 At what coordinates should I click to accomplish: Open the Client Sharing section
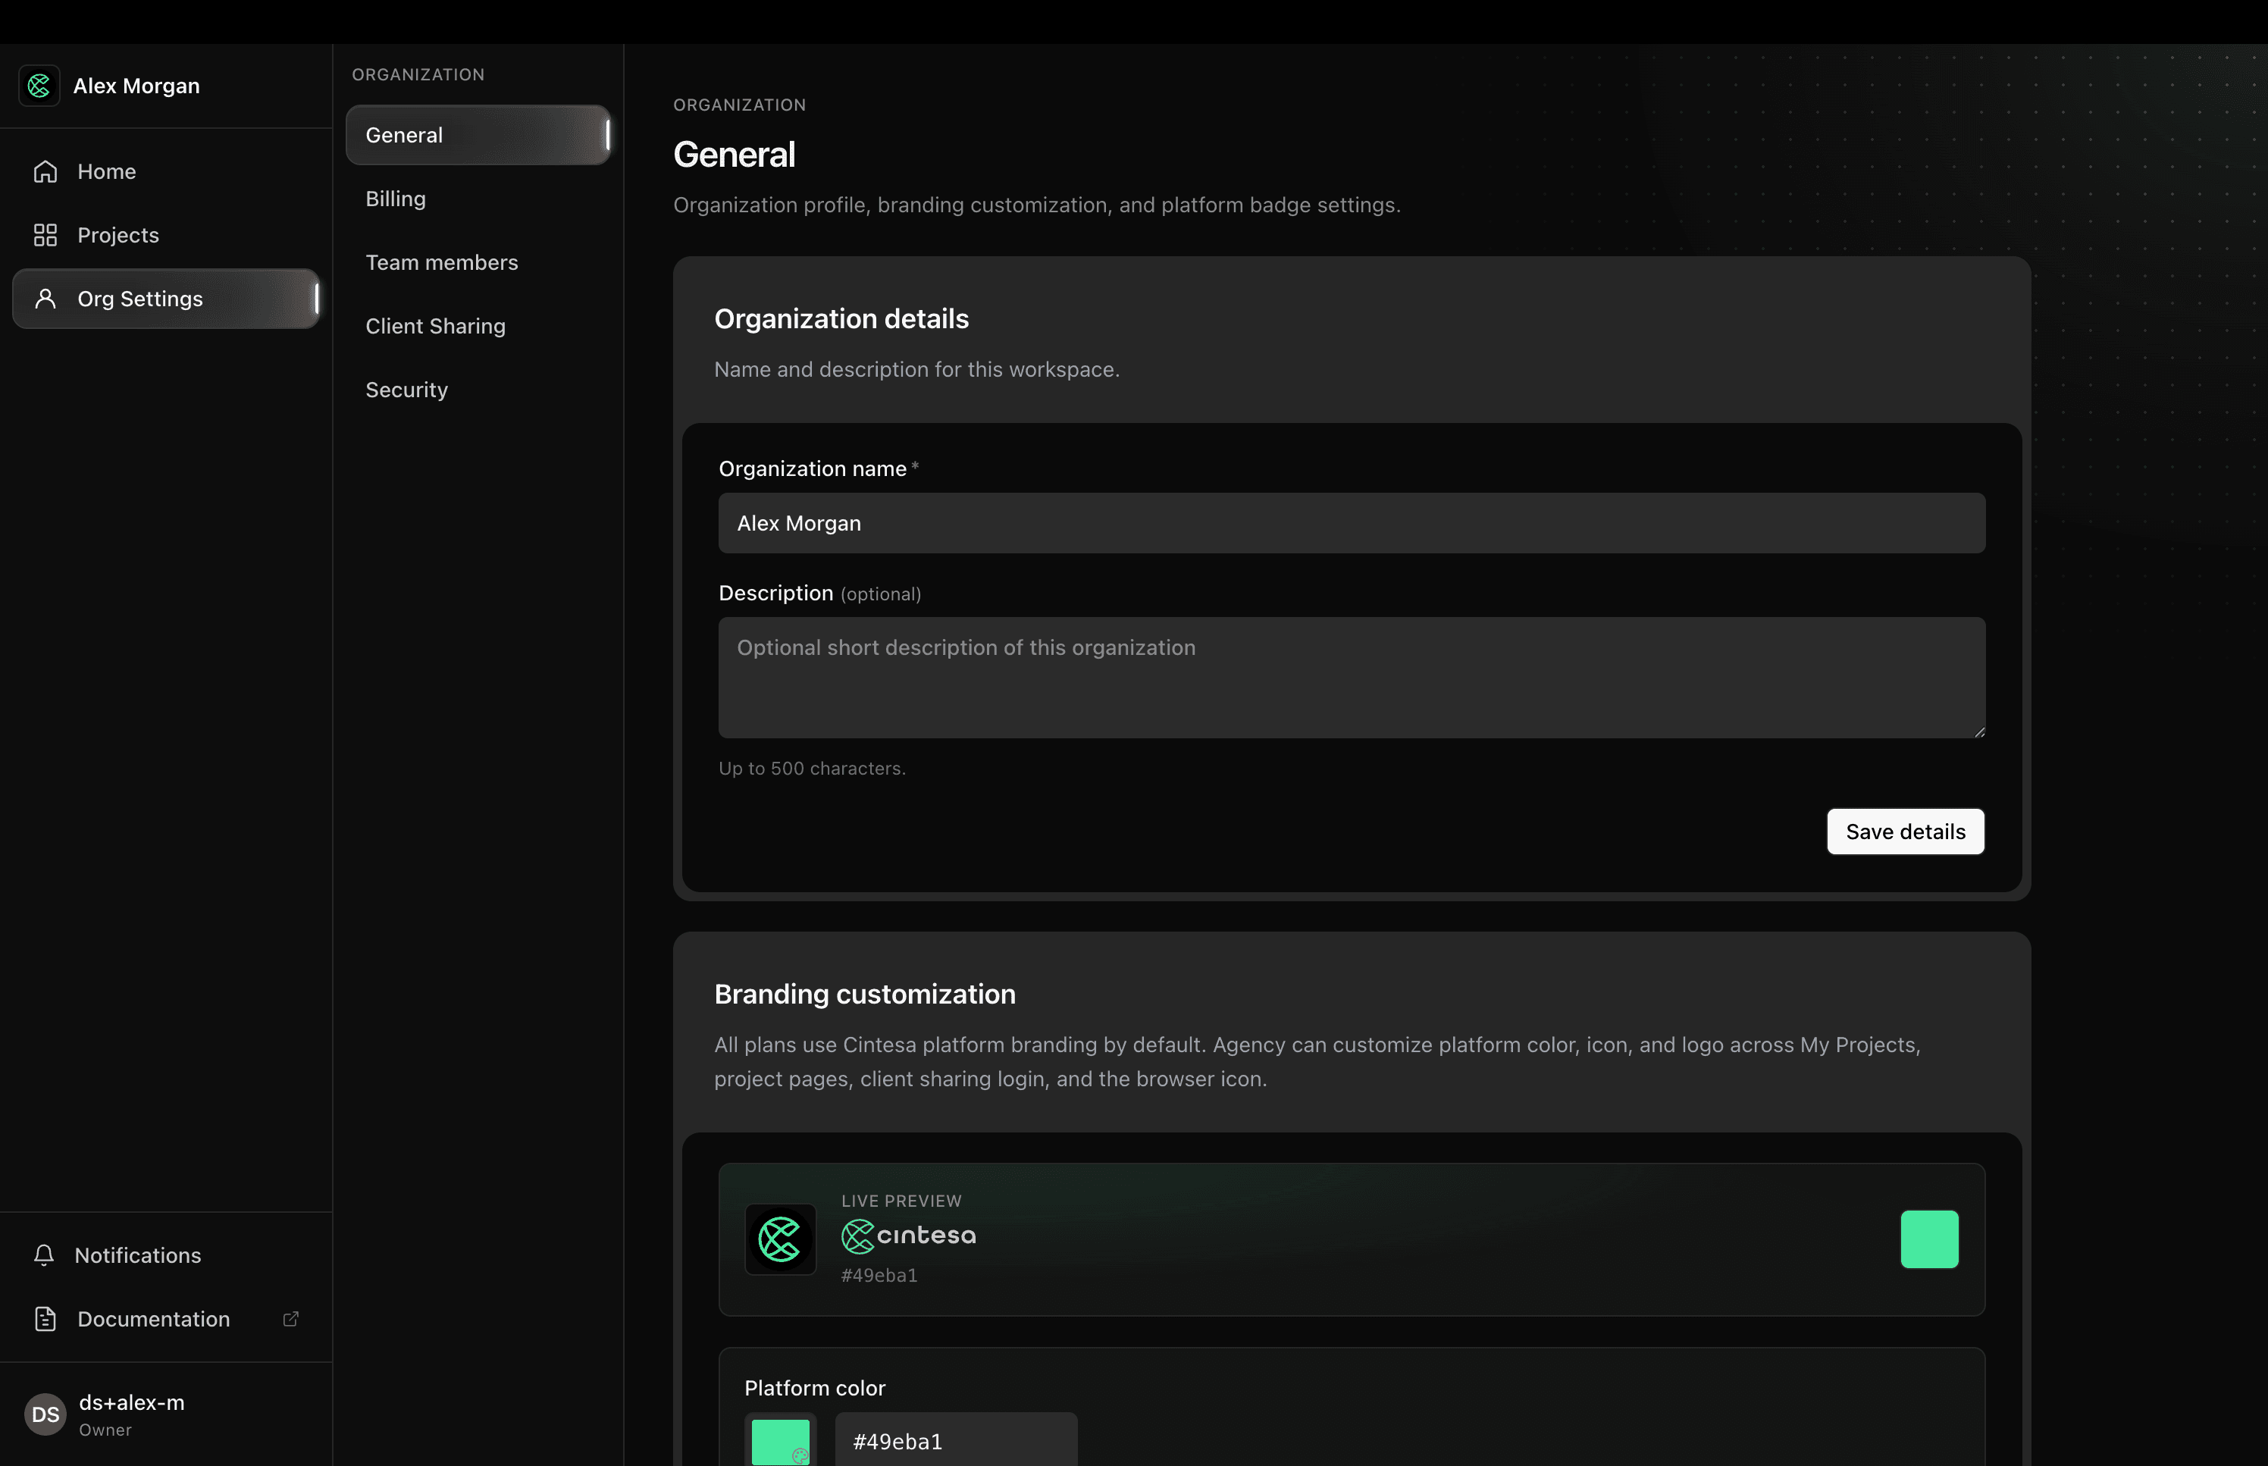[478, 327]
